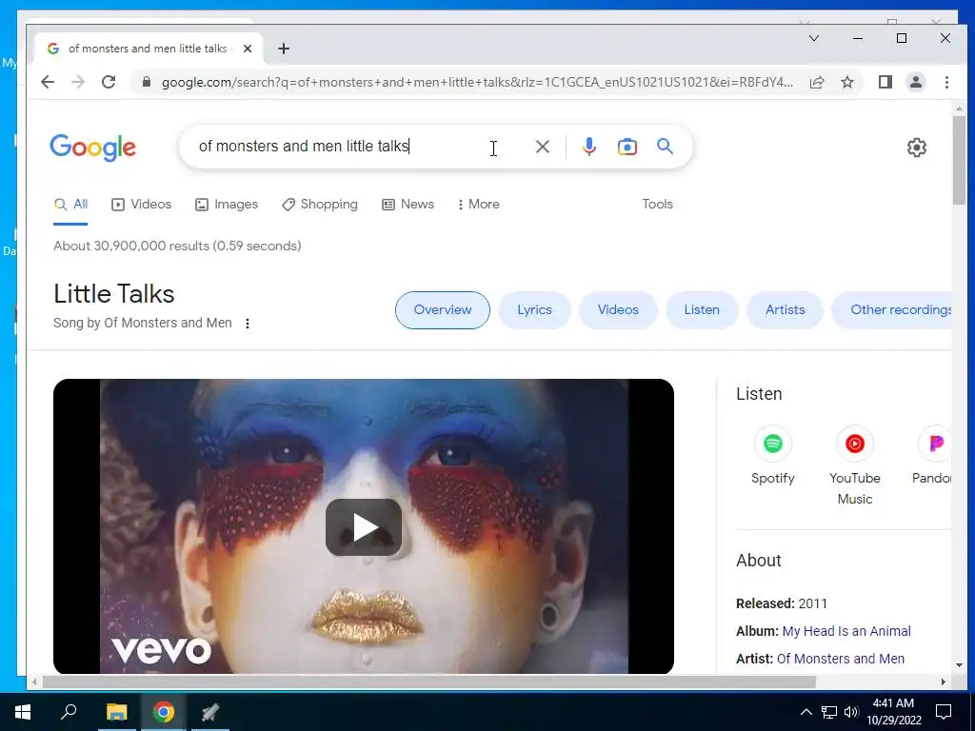Viewport: 975px width, 731px height.
Task: Select the Overview chip
Action: click(x=442, y=310)
